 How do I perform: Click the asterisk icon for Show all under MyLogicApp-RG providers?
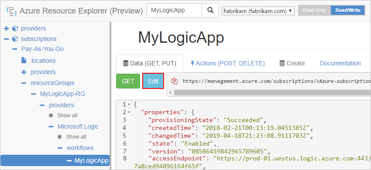click(51, 116)
